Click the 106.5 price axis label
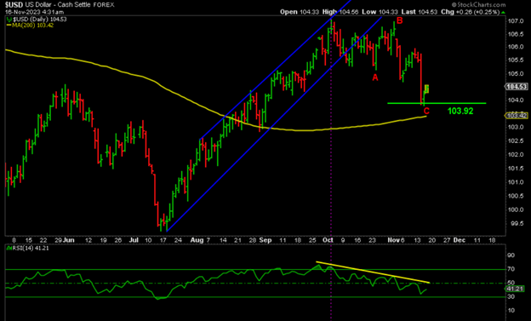 [516, 34]
